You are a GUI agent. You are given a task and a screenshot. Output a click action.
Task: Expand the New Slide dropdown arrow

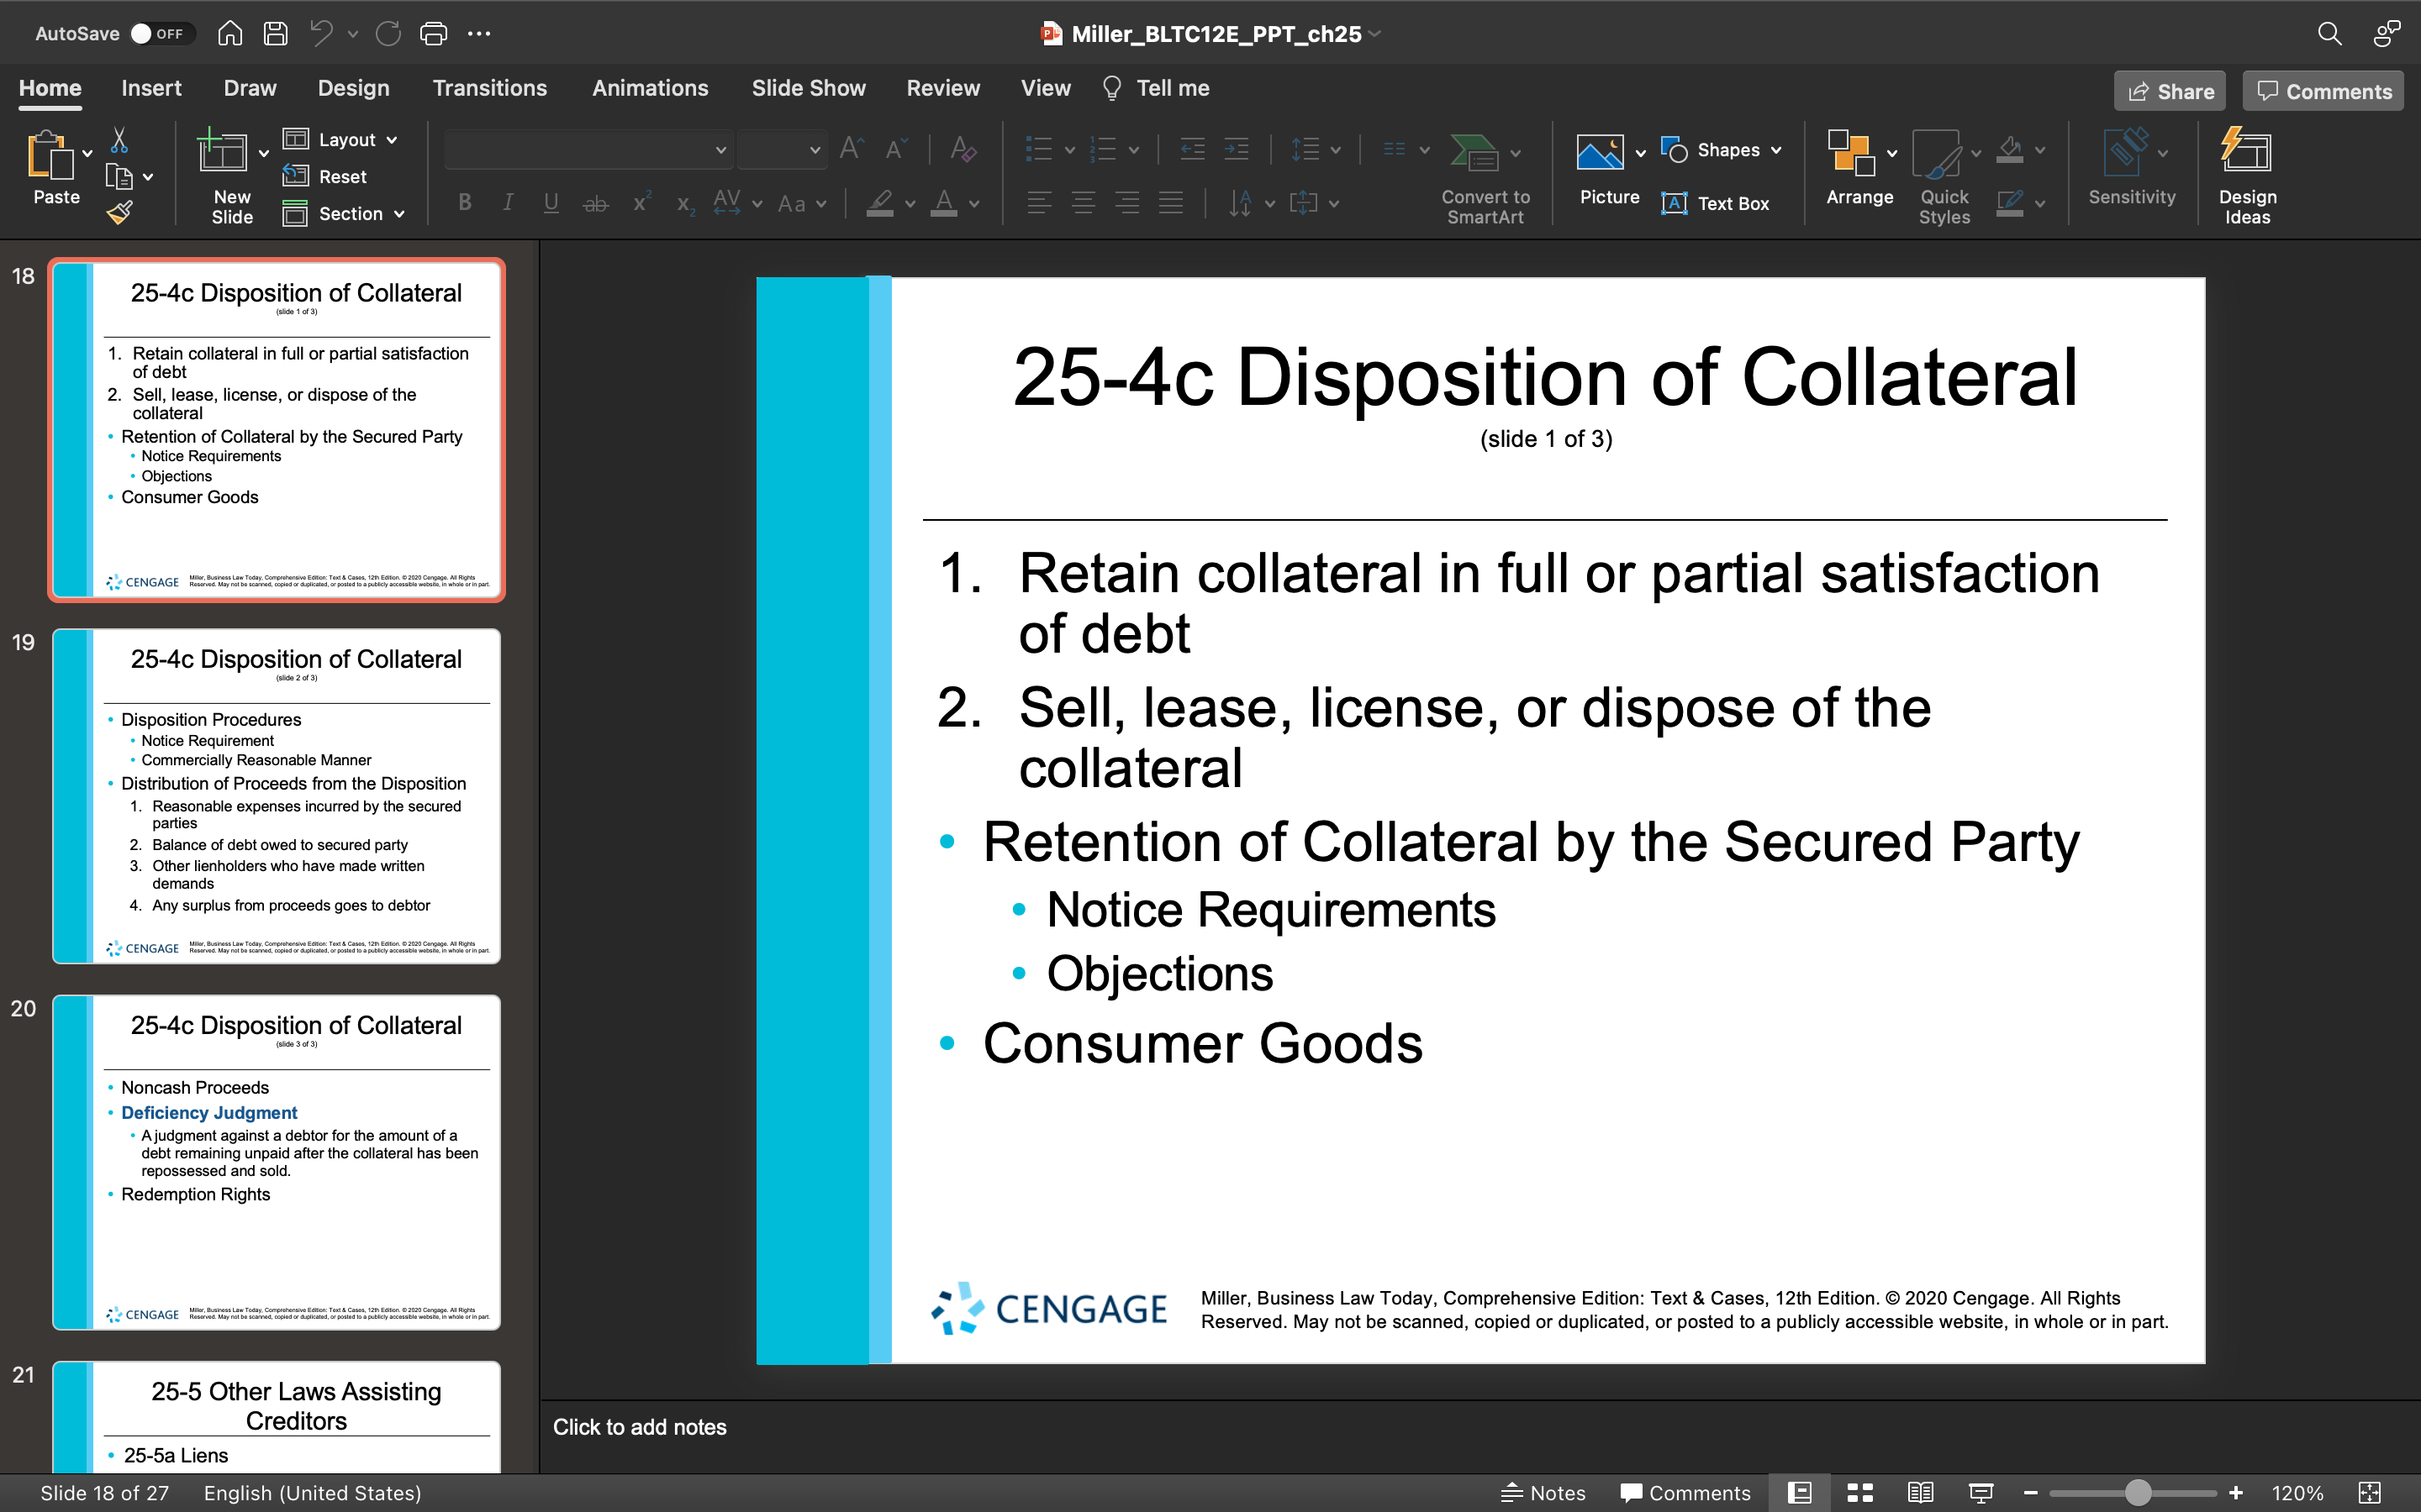click(x=264, y=153)
